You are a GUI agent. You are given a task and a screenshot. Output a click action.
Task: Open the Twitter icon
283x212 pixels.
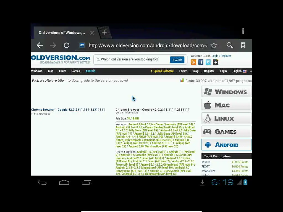208,62
